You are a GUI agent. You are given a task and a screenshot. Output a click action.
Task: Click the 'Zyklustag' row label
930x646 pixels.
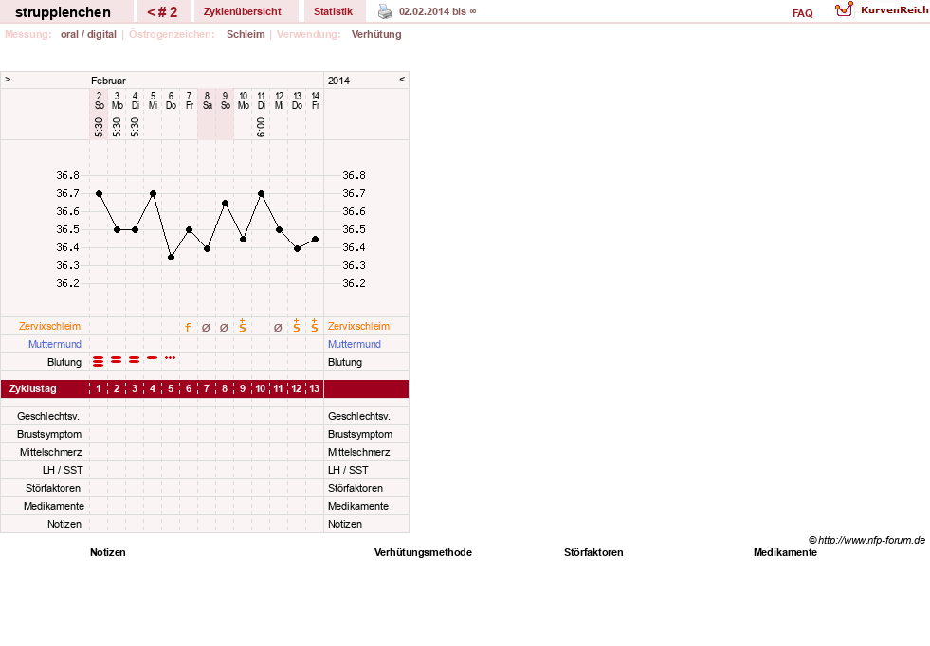click(x=32, y=388)
